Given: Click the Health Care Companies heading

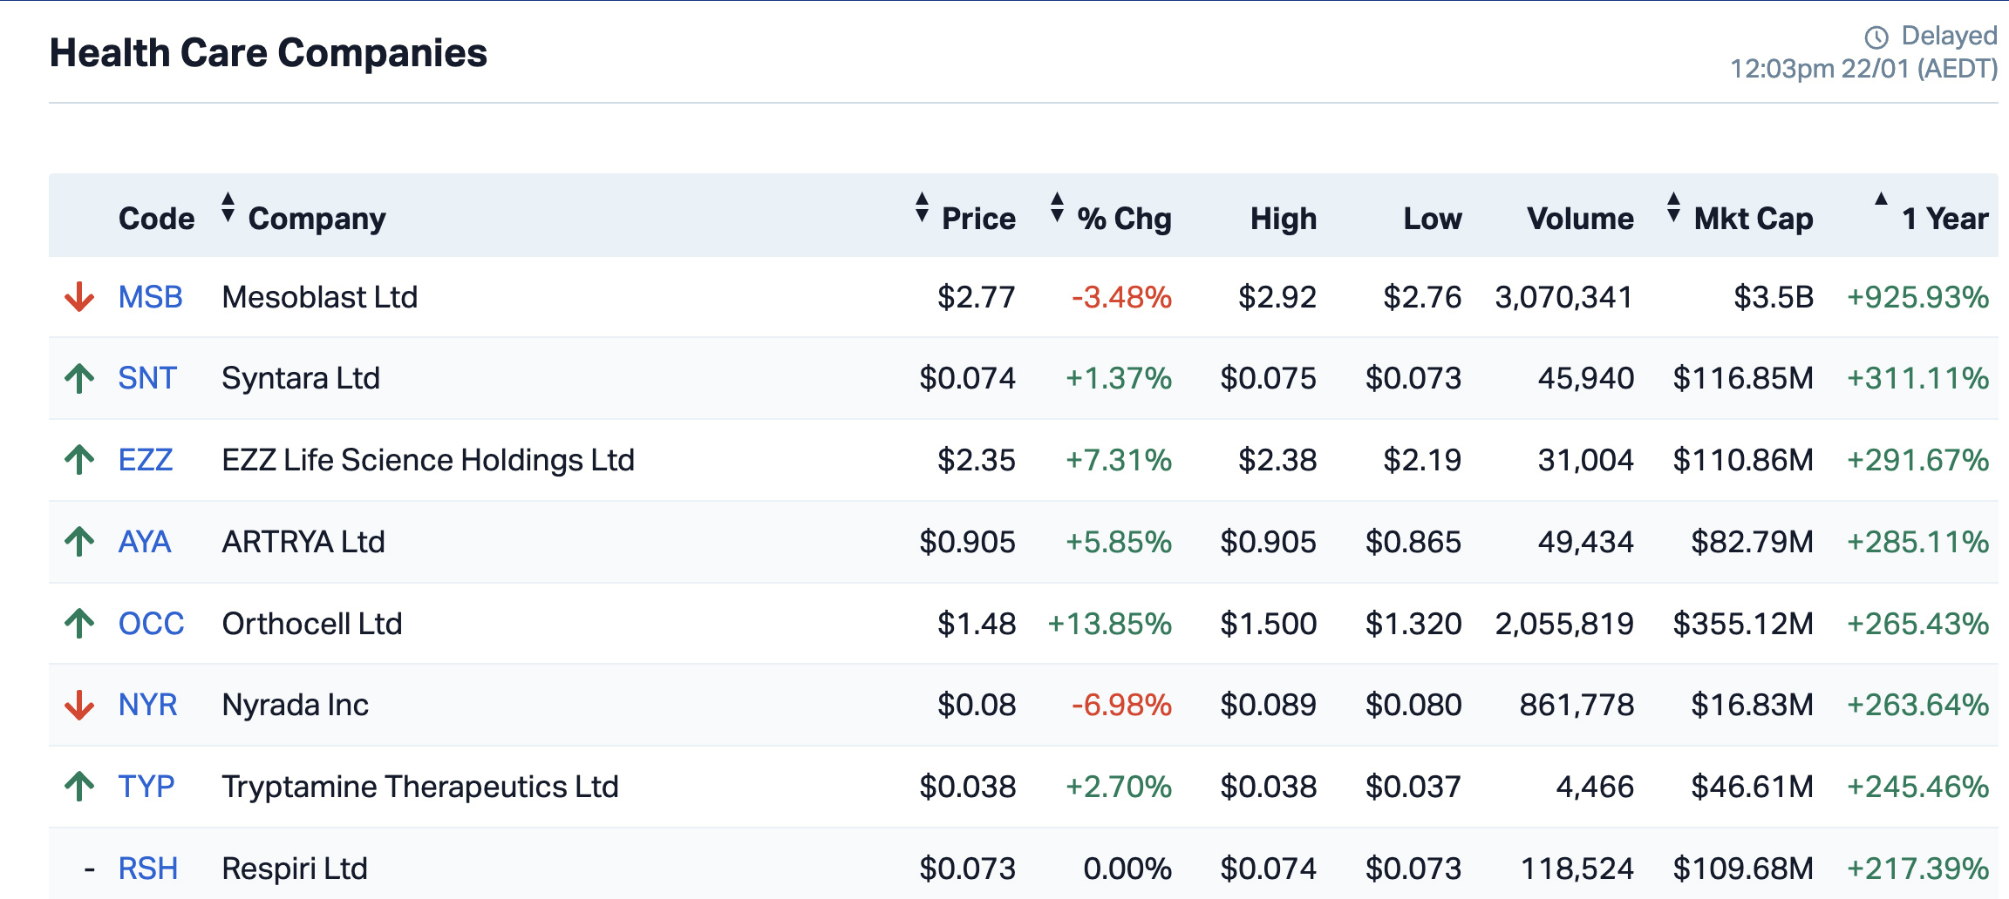Looking at the screenshot, I should point(269,53).
